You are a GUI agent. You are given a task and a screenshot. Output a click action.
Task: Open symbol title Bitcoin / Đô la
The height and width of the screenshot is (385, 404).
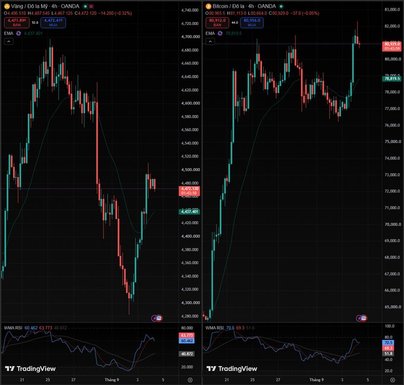coord(244,6)
